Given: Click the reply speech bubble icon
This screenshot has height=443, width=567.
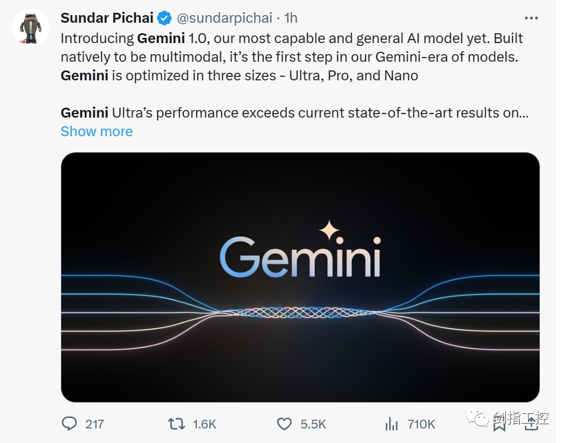Looking at the screenshot, I should pyautogui.click(x=69, y=424).
